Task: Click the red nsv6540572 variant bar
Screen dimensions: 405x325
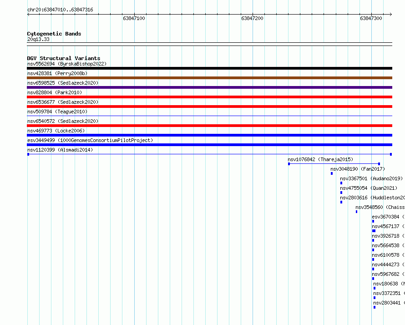Action: click(x=209, y=126)
